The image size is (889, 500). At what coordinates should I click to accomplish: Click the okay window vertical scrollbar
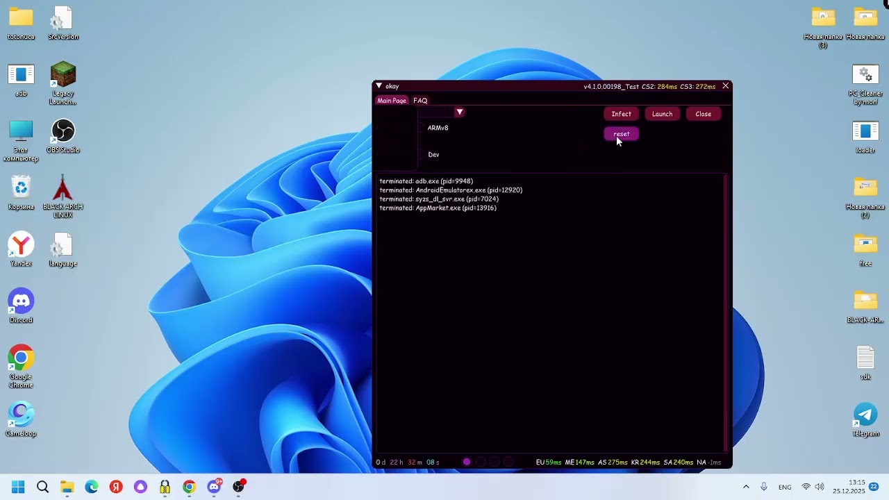click(726, 312)
